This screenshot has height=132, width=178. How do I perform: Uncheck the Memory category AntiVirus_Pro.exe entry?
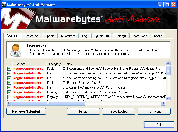click(x=9, y=92)
